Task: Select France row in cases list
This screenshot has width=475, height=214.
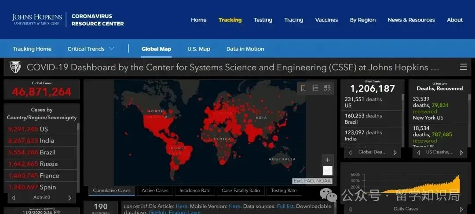Action: pyautogui.click(x=40, y=176)
